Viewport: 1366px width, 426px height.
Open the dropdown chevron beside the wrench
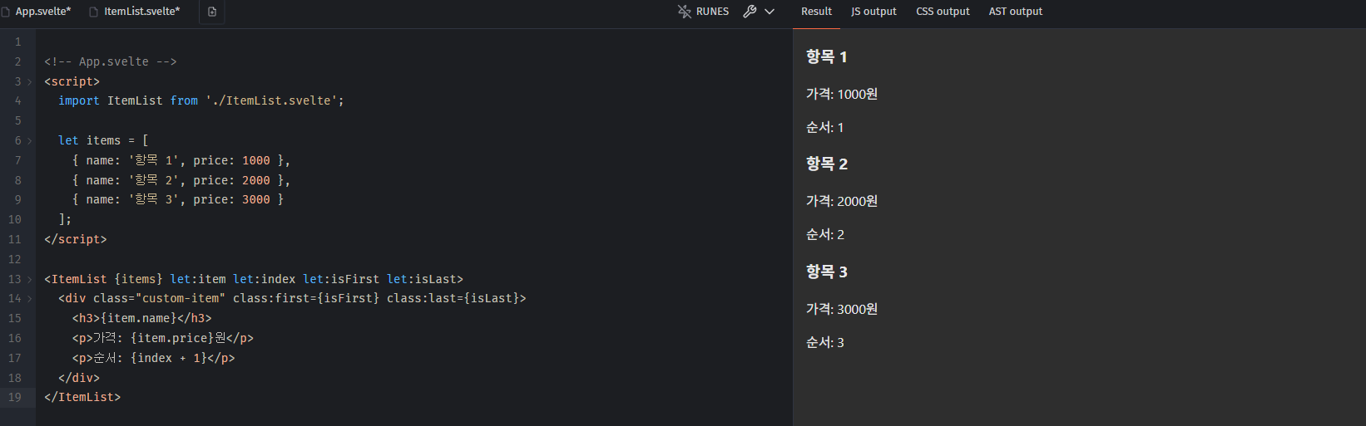770,12
